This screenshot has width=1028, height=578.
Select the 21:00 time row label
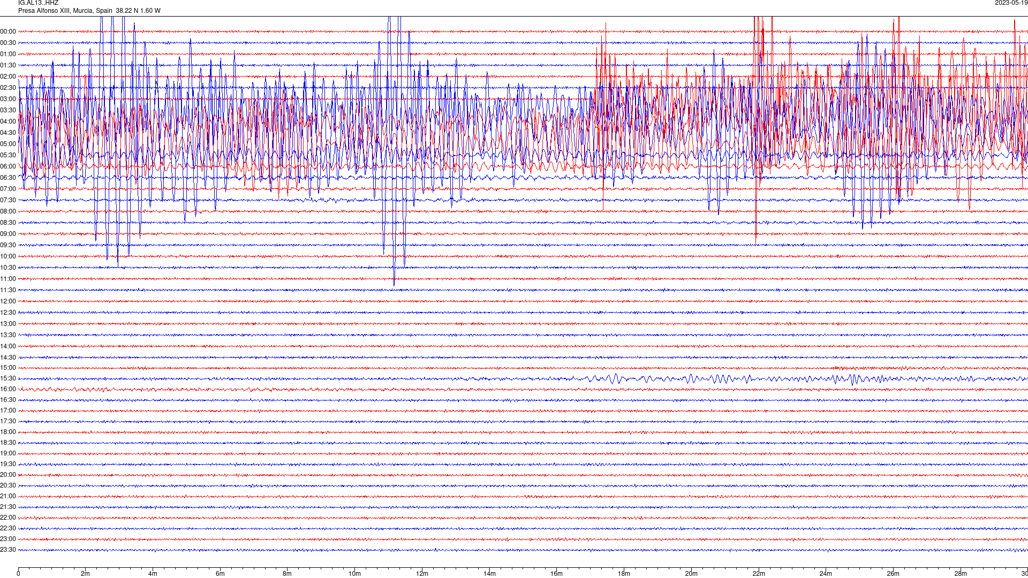coord(8,496)
